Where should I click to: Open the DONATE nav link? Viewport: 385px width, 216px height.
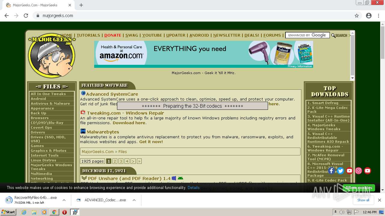[113, 35]
